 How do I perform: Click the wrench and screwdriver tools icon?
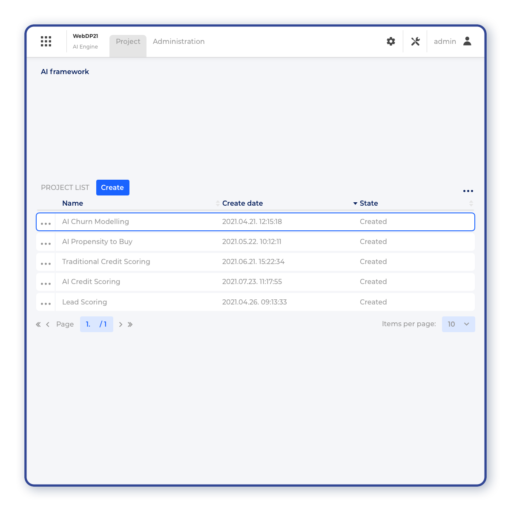coord(415,41)
